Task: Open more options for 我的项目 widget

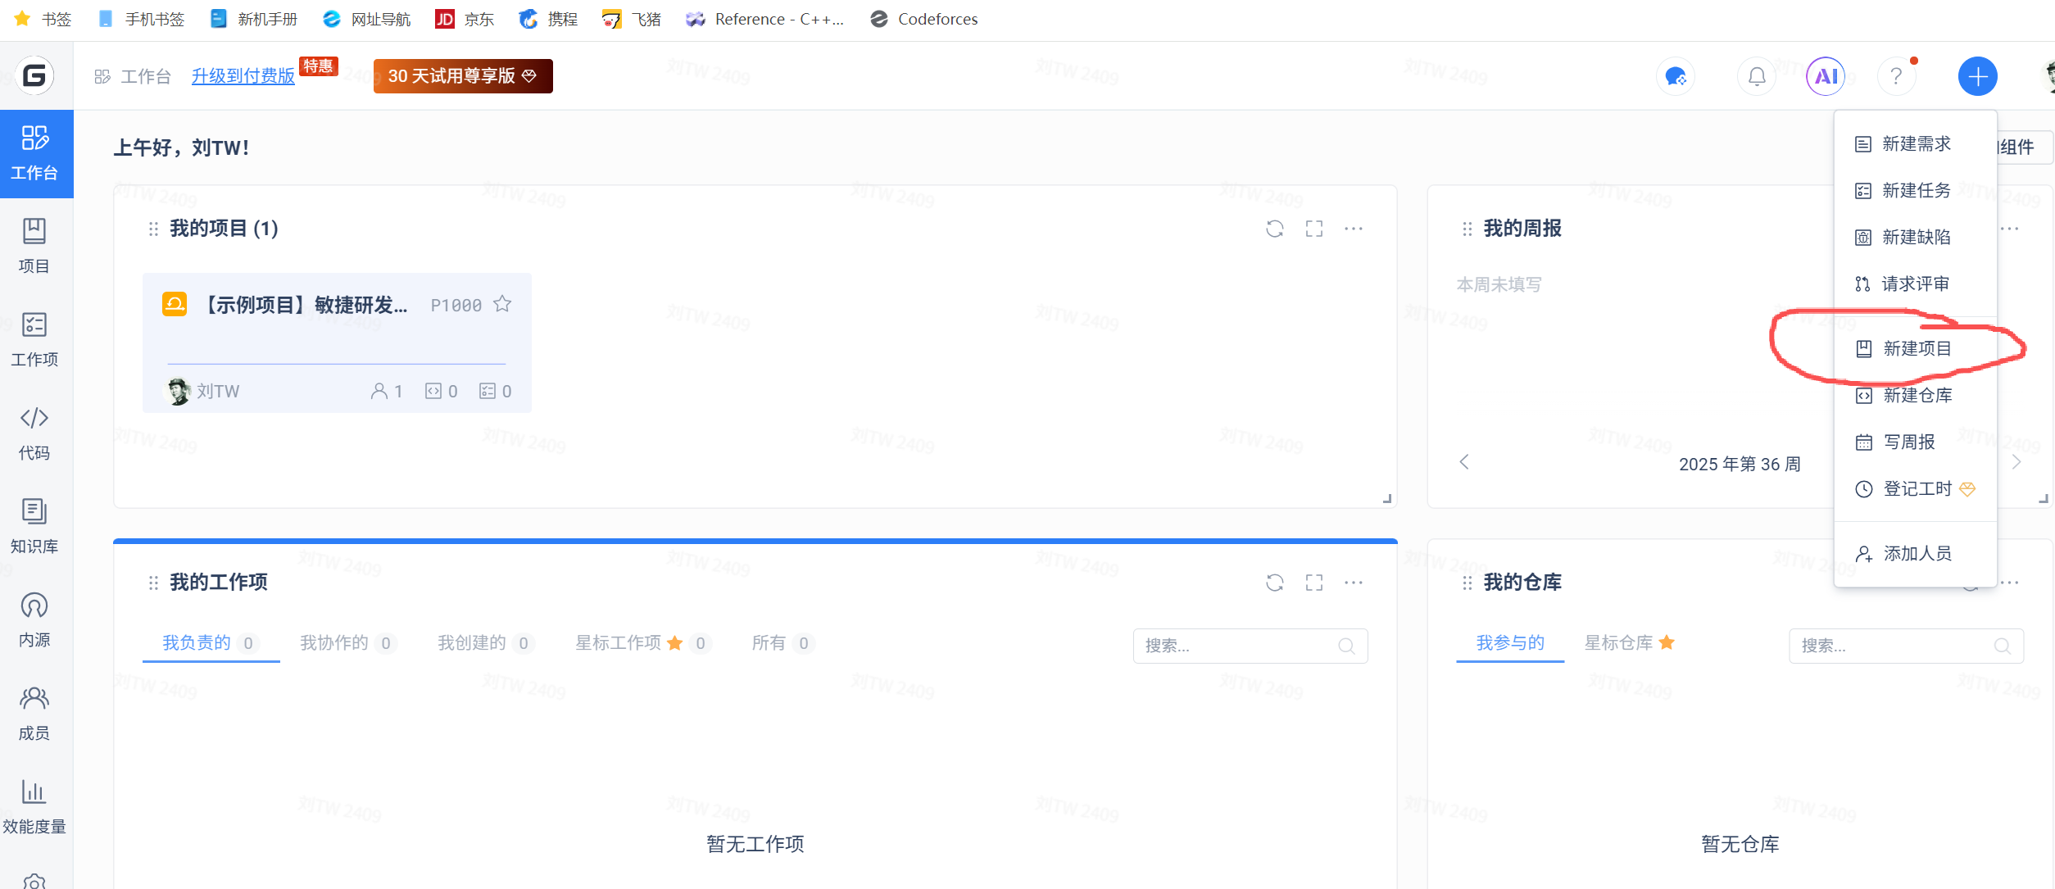Action: (1354, 229)
